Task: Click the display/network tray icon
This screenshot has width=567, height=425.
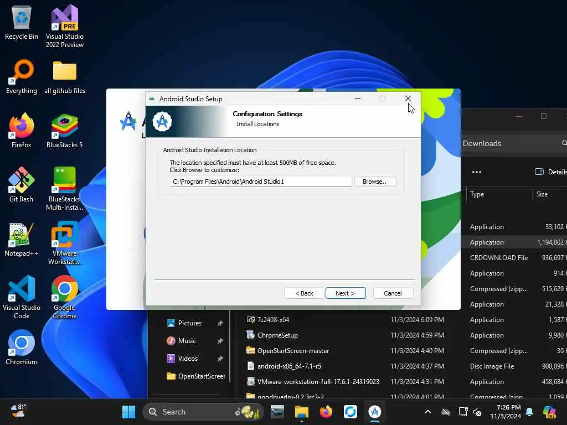Action: click(463, 412)
